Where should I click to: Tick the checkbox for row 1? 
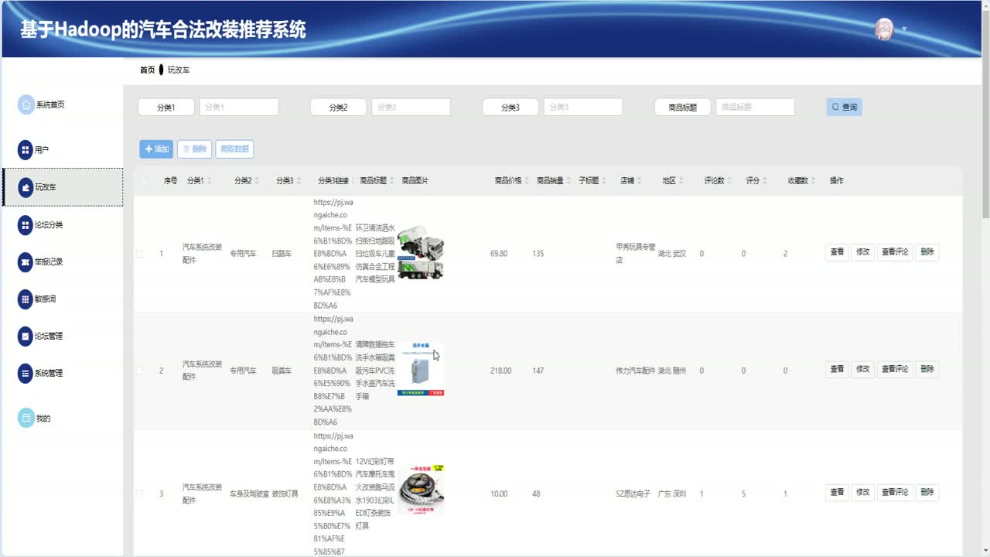[x=139, y=254]
